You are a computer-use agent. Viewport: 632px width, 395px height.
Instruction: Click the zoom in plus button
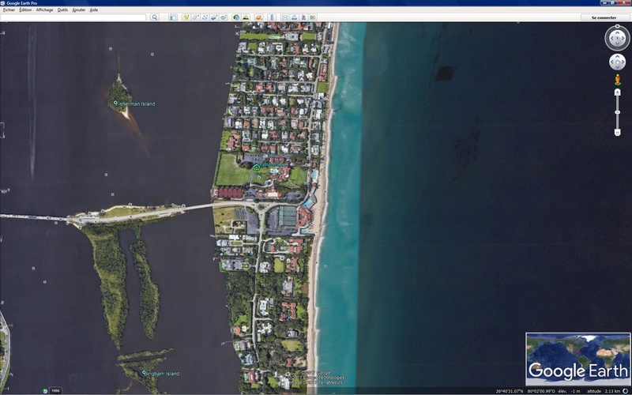pyautogui.click(x=617, y=92)
